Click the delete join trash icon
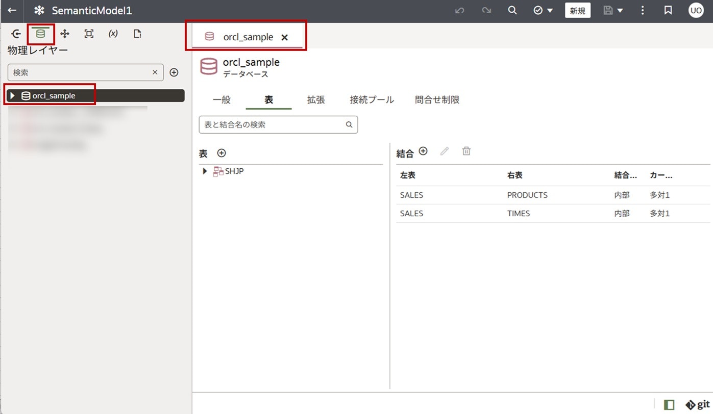The height and width of the screenshot is (414, 713). click(466, 151)
